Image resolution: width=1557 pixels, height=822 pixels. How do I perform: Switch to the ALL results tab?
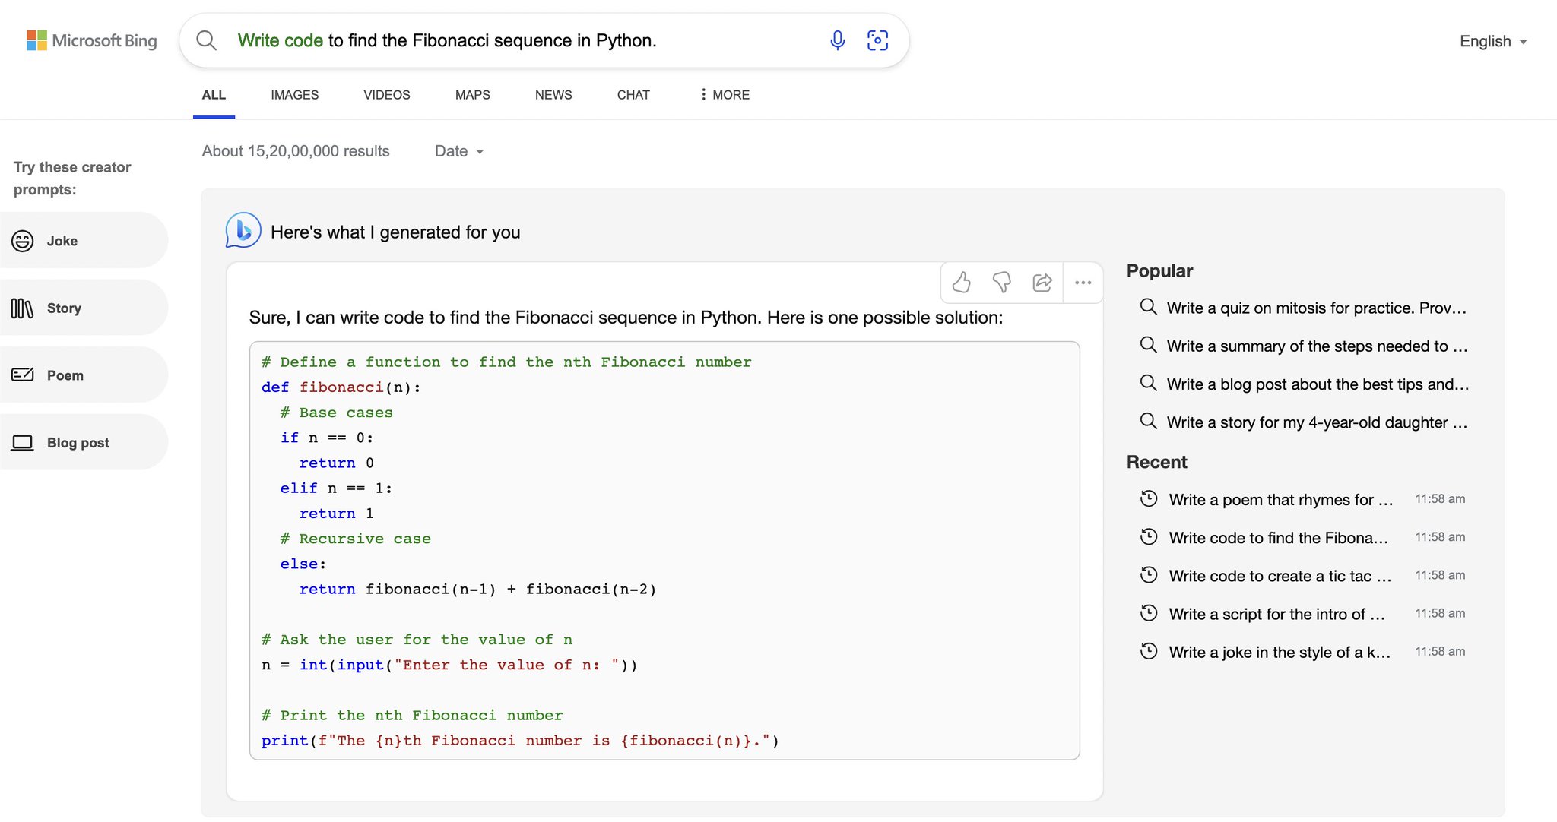[x=214, y=95]
